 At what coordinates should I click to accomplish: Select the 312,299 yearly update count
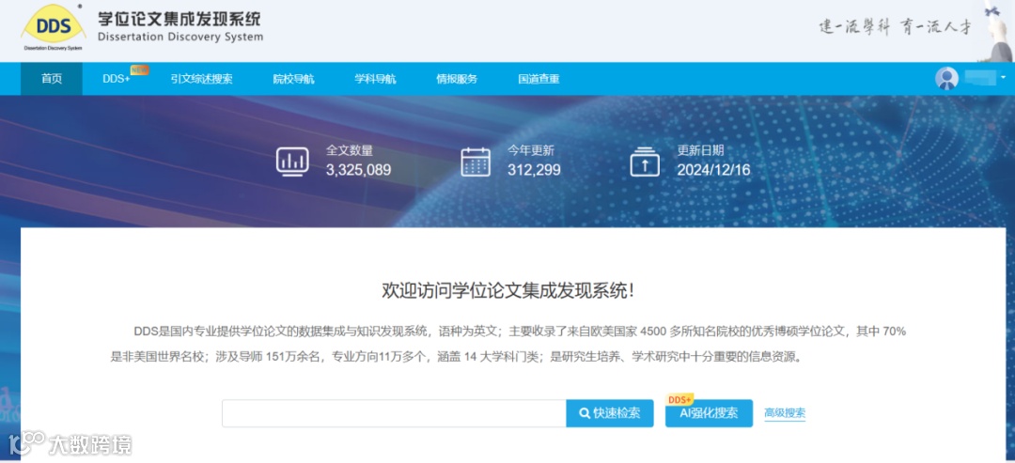[x=534, y=170]
